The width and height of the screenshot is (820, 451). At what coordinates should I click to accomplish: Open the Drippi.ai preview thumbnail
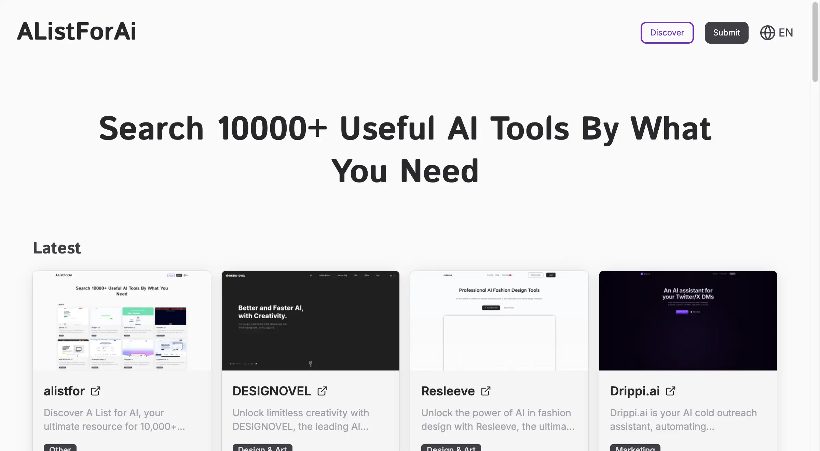(688, 321)
